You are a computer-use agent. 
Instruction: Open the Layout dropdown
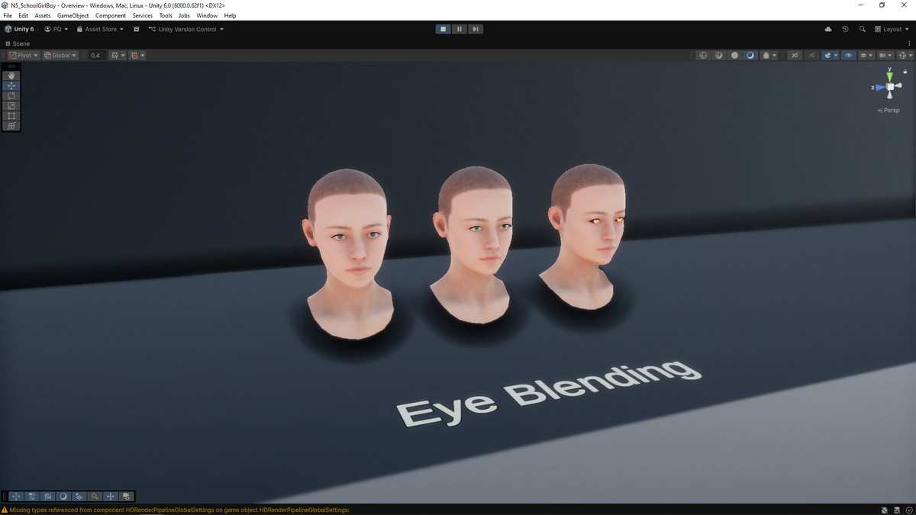click(893, 29)
